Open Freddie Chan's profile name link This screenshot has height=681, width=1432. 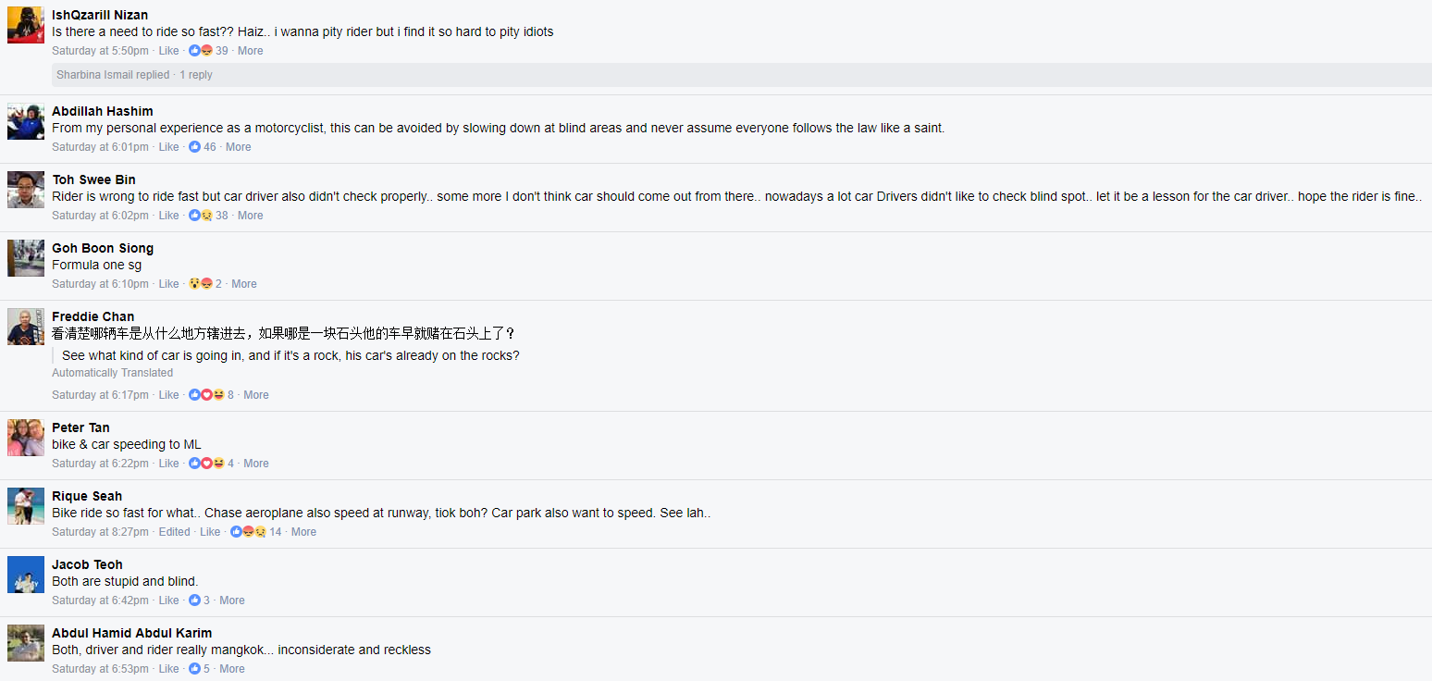(x=93, y=316)
